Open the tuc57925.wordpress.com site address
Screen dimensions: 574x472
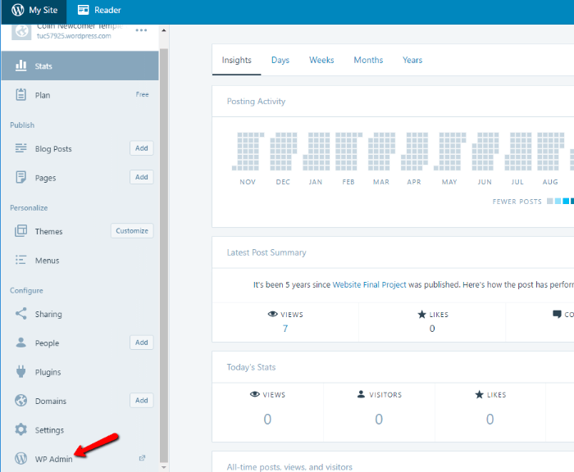point(74,35)
